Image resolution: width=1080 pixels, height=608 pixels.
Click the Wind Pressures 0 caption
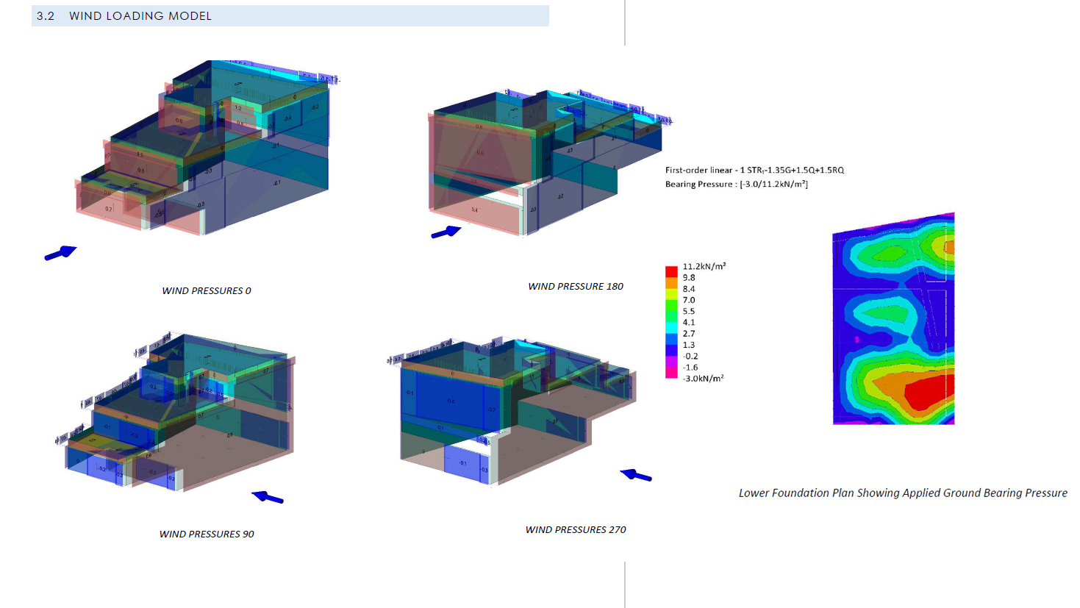(207, 291)
